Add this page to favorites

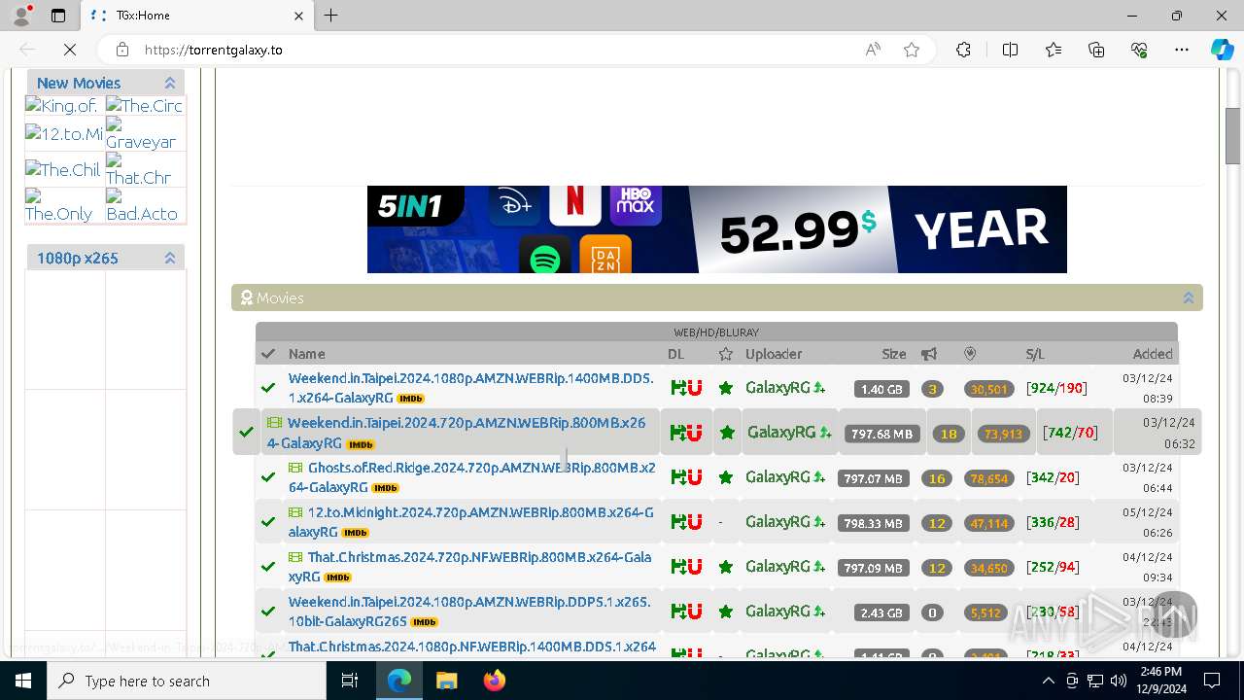pyautogui.click(x=912, y=50)
